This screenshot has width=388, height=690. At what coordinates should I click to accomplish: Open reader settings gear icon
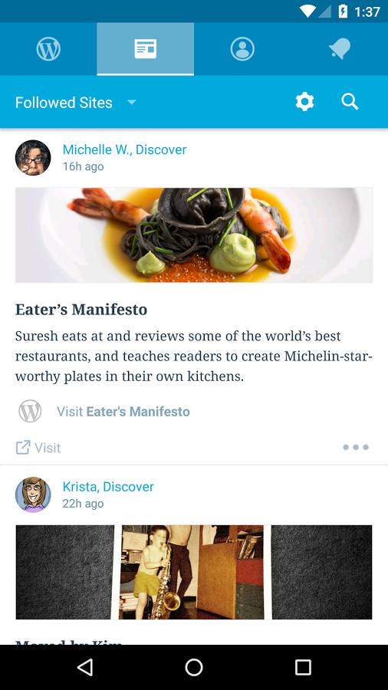(x=305, y=102)
